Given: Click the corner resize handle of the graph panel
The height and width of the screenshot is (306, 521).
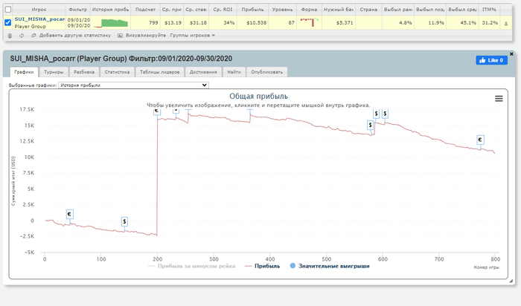Looking at the screenshot, I should point(511,281).
